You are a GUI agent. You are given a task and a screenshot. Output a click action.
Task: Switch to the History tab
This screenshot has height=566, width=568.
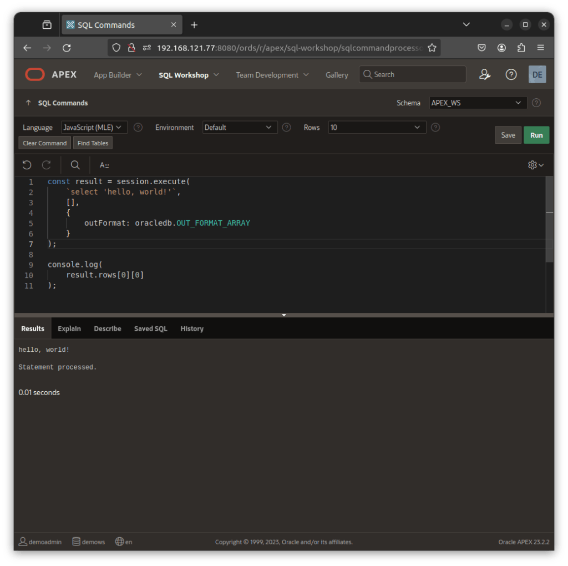tap(192, 329)
